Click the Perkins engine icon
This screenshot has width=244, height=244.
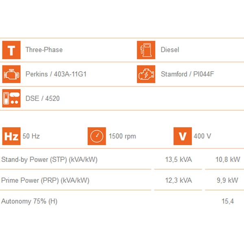(11, 74)
